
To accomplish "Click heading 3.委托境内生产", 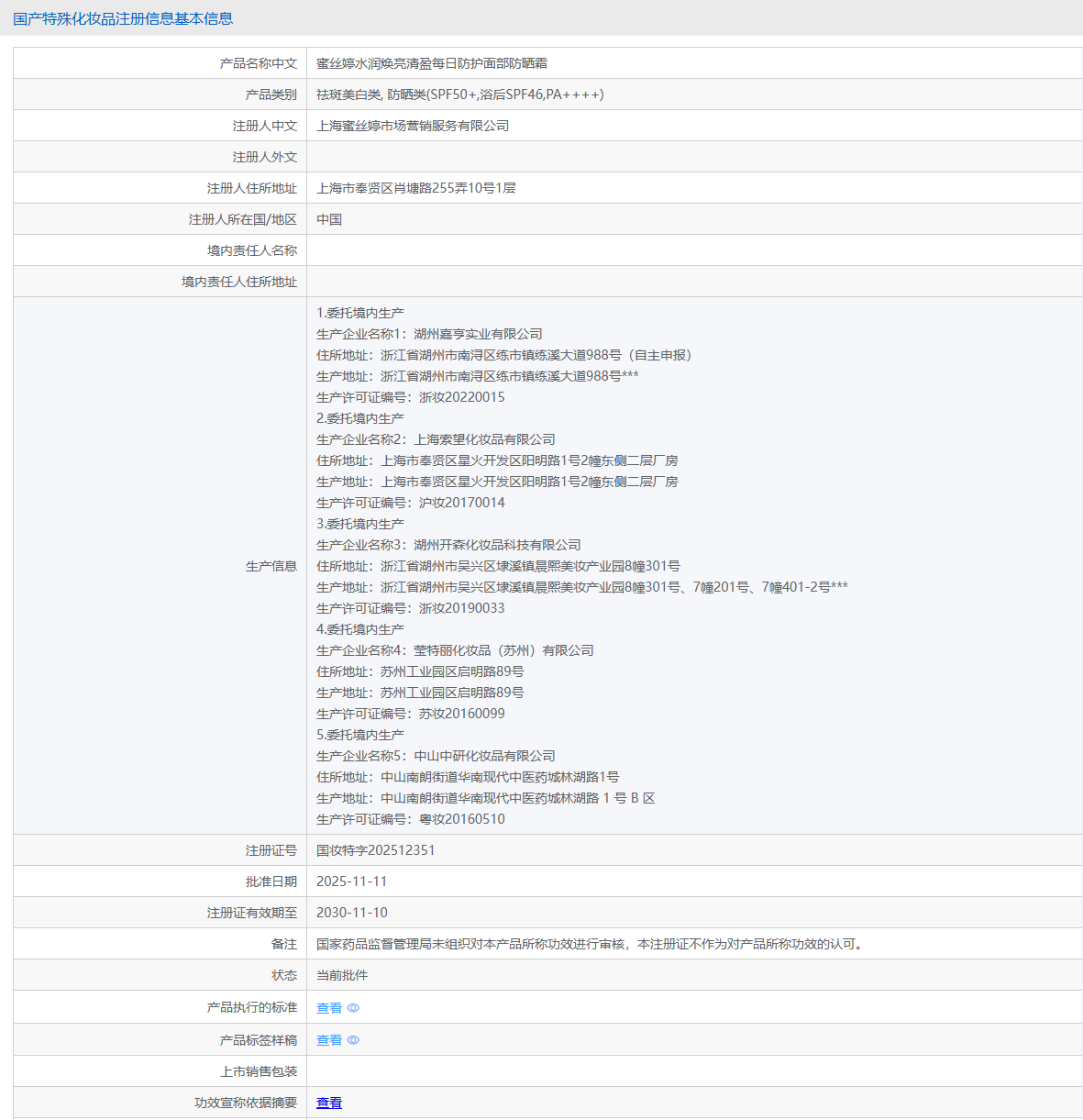I will tap(360, 524).
